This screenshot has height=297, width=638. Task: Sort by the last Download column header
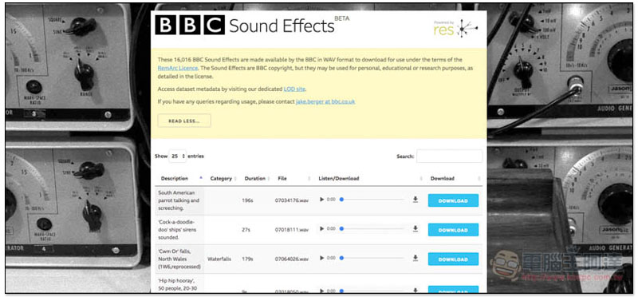point(443,179)
